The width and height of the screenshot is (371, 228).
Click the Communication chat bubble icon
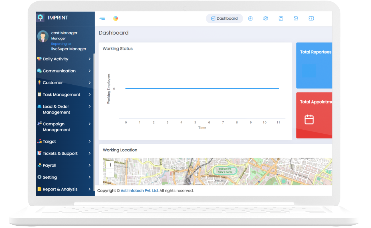(x=39, y=71)
